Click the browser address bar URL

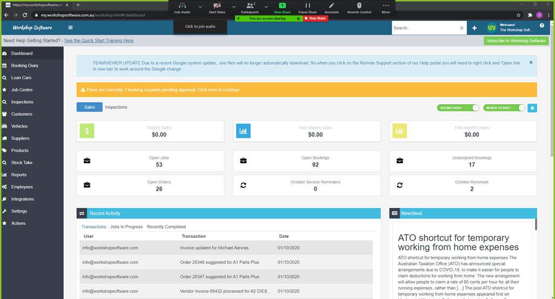tap(93, 15)
